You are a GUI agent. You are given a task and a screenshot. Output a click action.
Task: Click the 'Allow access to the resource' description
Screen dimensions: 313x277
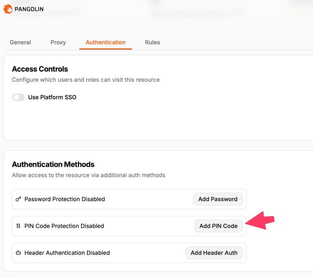pos(88,175)
